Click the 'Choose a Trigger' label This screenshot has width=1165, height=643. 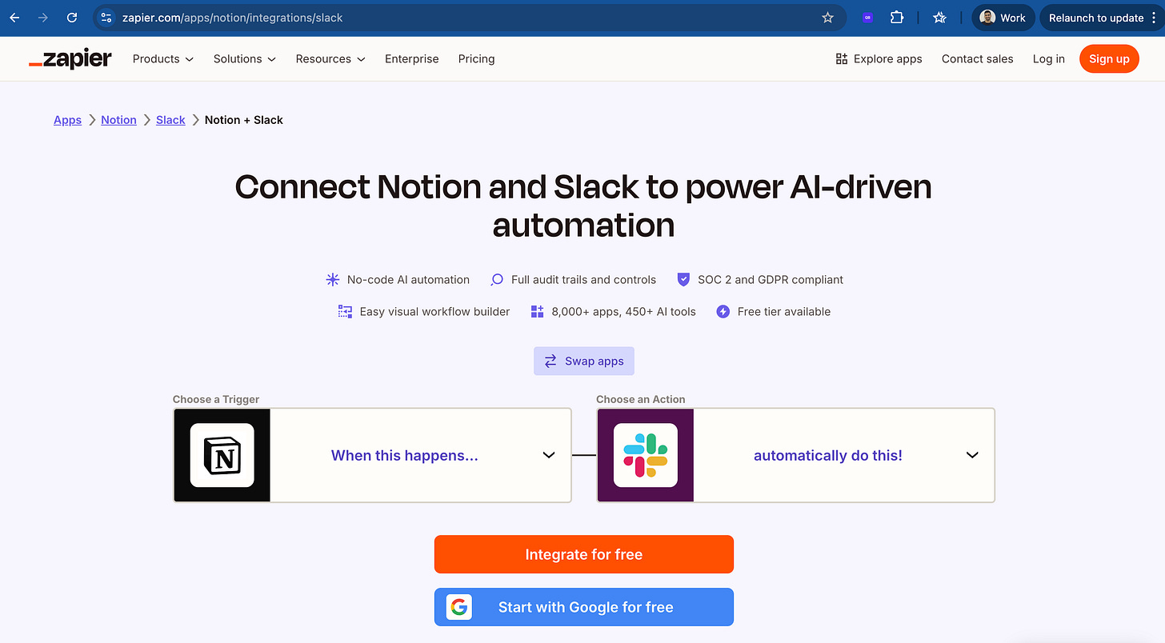216,399
